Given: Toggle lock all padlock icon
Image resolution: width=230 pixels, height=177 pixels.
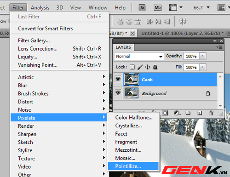Looking at the screenshot, I should coord(155,67).
